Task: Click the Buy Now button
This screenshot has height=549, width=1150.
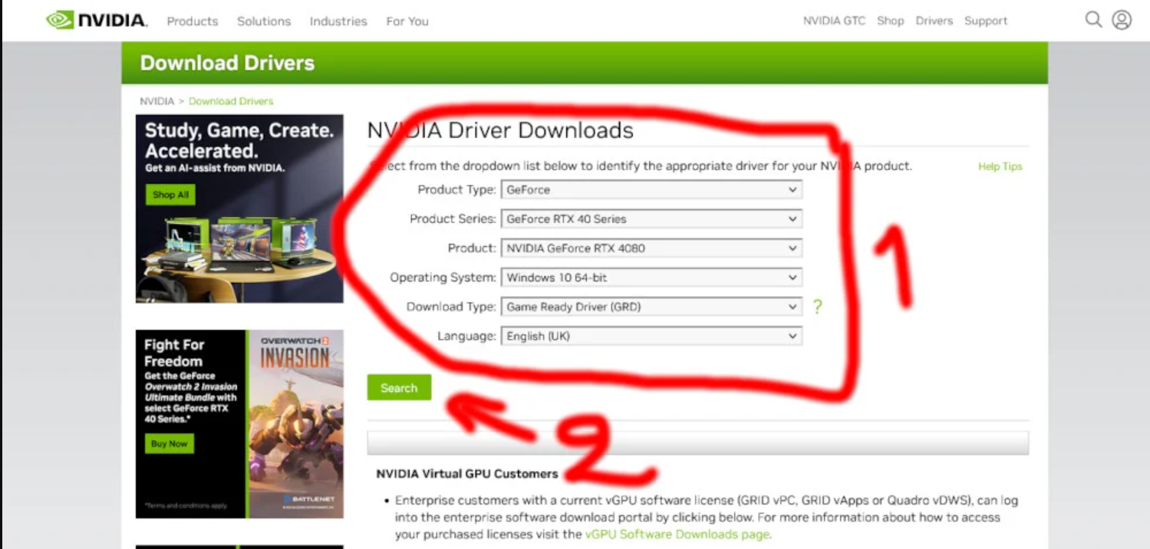Action: (x=170, y=444)
